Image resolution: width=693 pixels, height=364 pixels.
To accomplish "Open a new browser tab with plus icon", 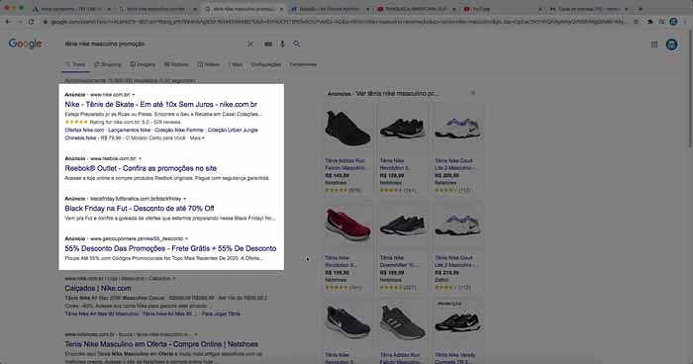I will (641, 8).
